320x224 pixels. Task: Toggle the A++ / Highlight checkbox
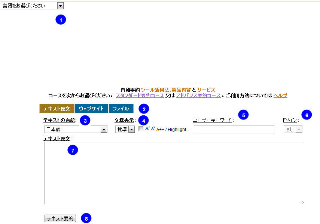(141, 128)
